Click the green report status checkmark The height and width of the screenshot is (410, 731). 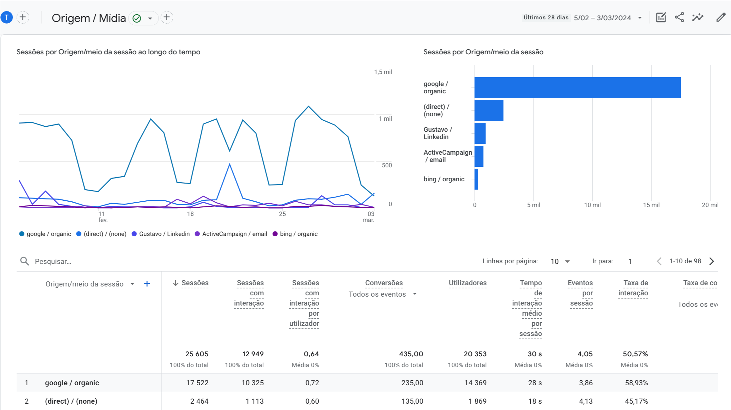[x=137, y=18]
